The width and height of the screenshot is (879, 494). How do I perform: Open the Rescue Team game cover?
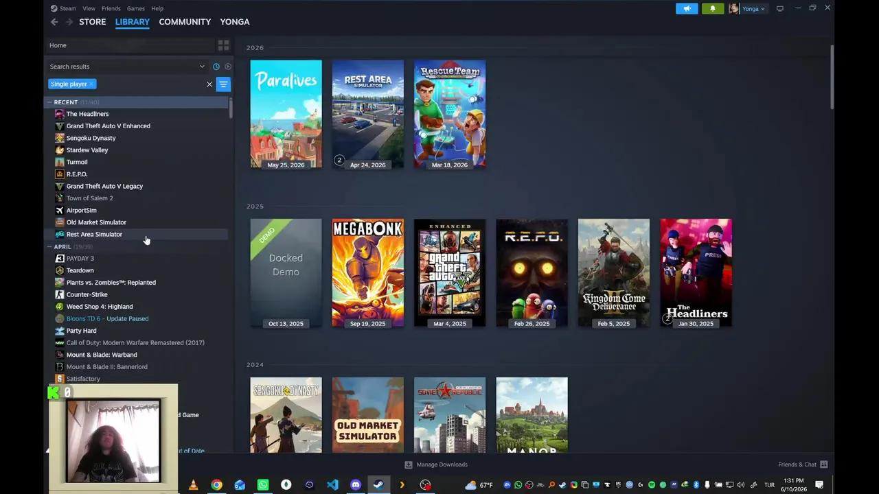[450, 114]
